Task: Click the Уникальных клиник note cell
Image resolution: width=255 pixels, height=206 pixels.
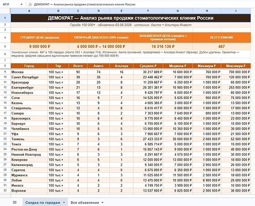Action: (x=131, y=54)
